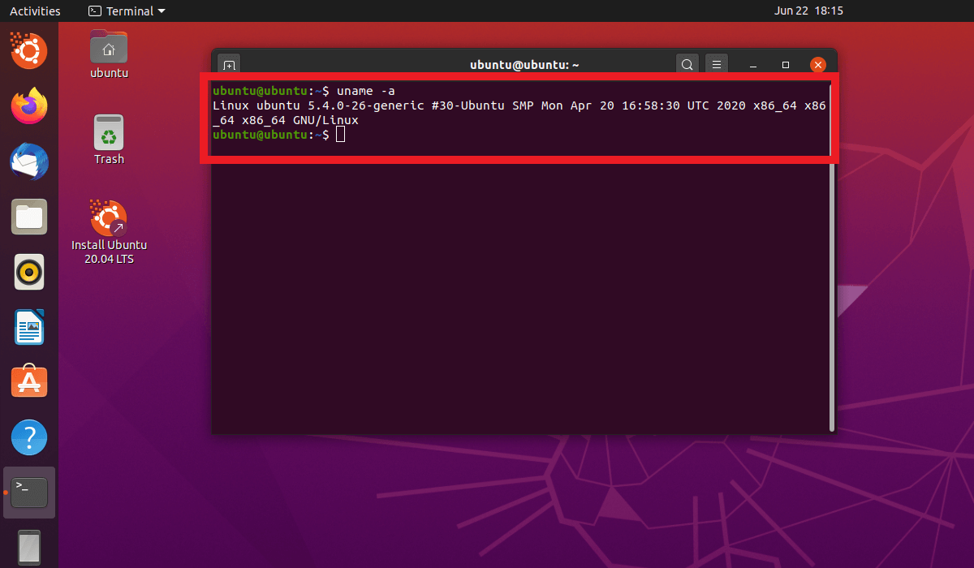Click the Ubuntu logo icon atop the dock

click(29, 50)
